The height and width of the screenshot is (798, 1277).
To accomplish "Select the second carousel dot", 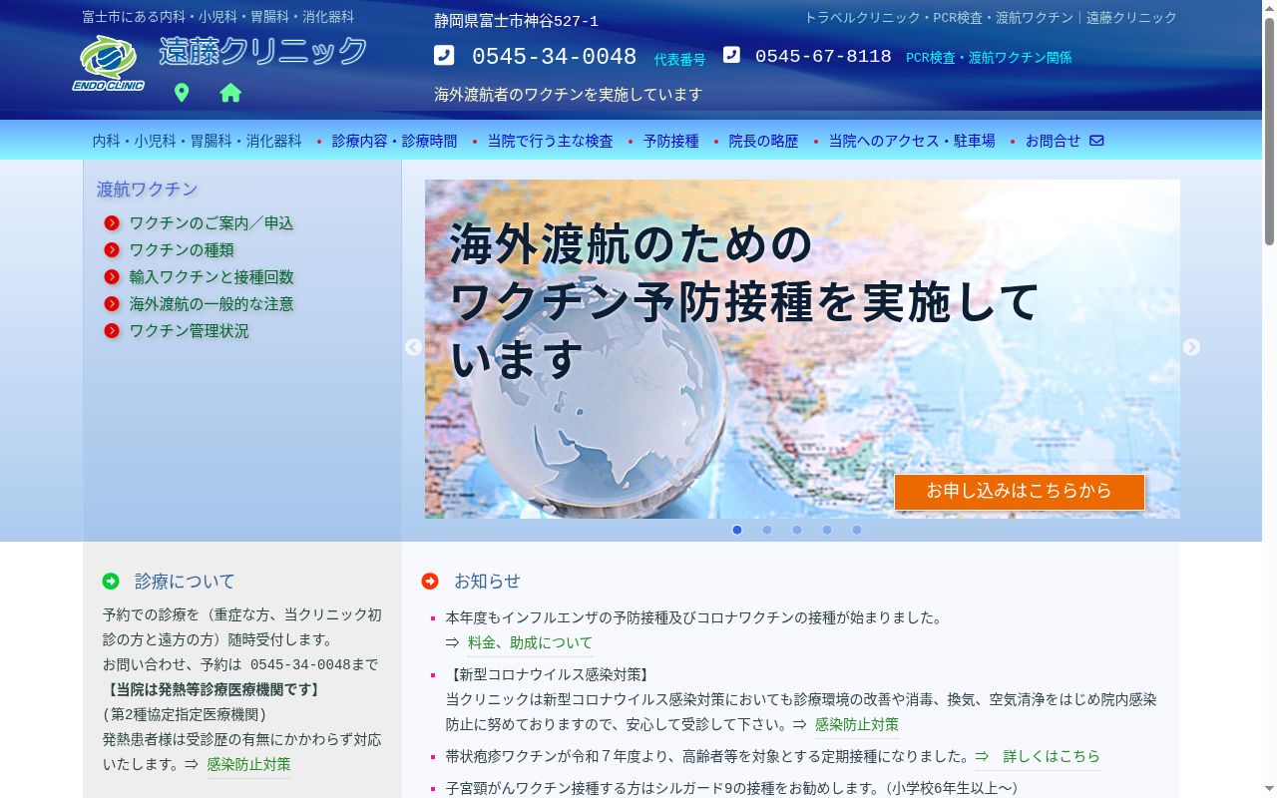I will 767,530.
